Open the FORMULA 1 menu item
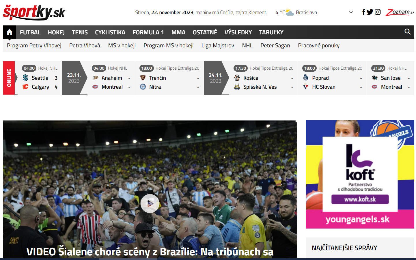 click(148, 32)
